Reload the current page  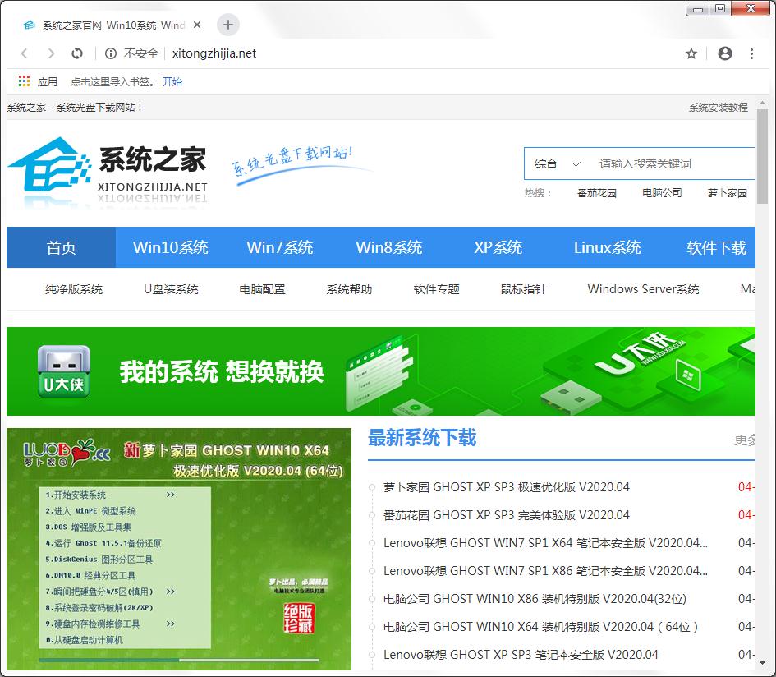(77, 53)
